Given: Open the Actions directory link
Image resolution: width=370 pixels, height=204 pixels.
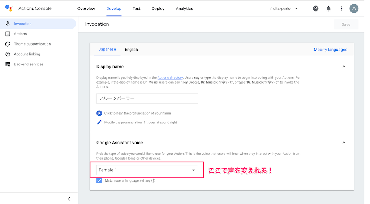Looking at the screenshot, I should (170, 78).
